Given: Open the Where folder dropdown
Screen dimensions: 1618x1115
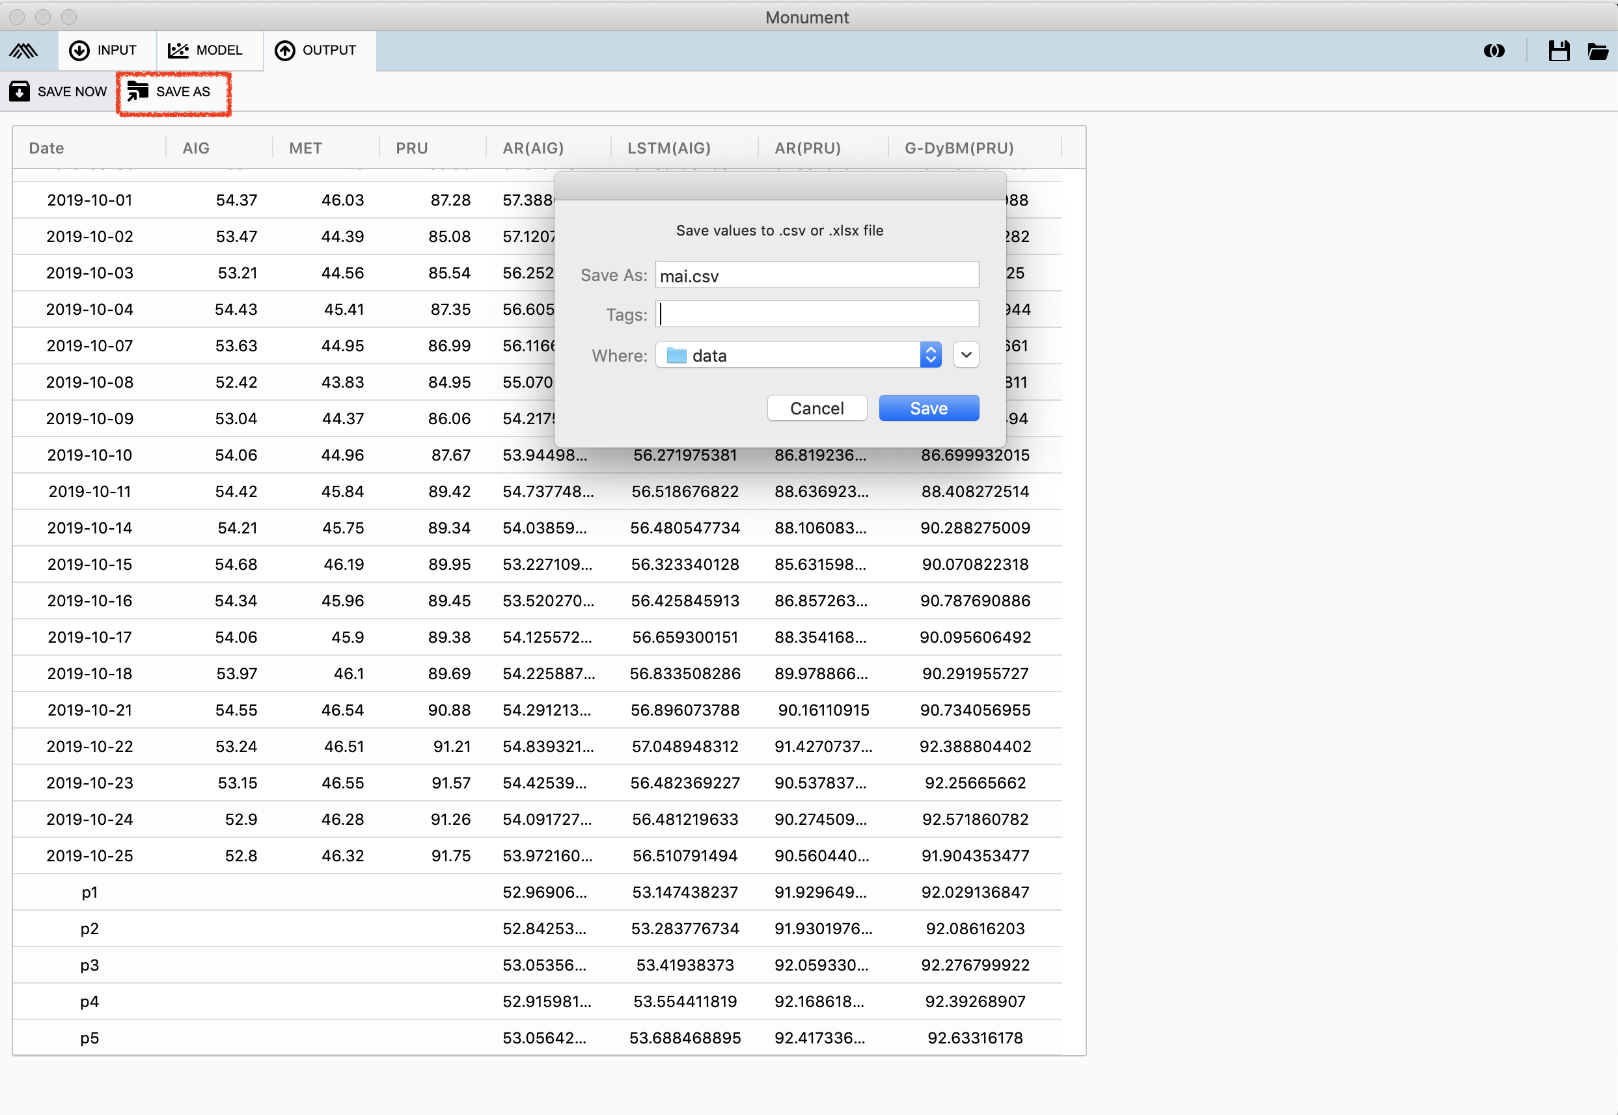Looking at the screenshot, I should (x=798, y=356).
